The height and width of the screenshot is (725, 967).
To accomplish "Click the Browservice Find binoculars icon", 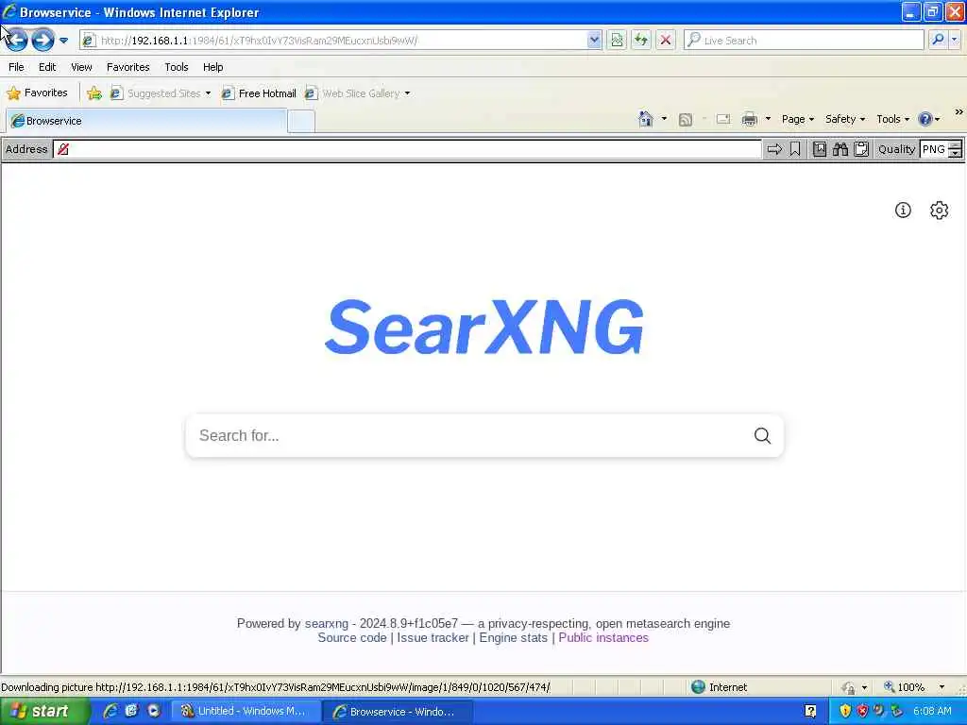I will tap(840, 149).
